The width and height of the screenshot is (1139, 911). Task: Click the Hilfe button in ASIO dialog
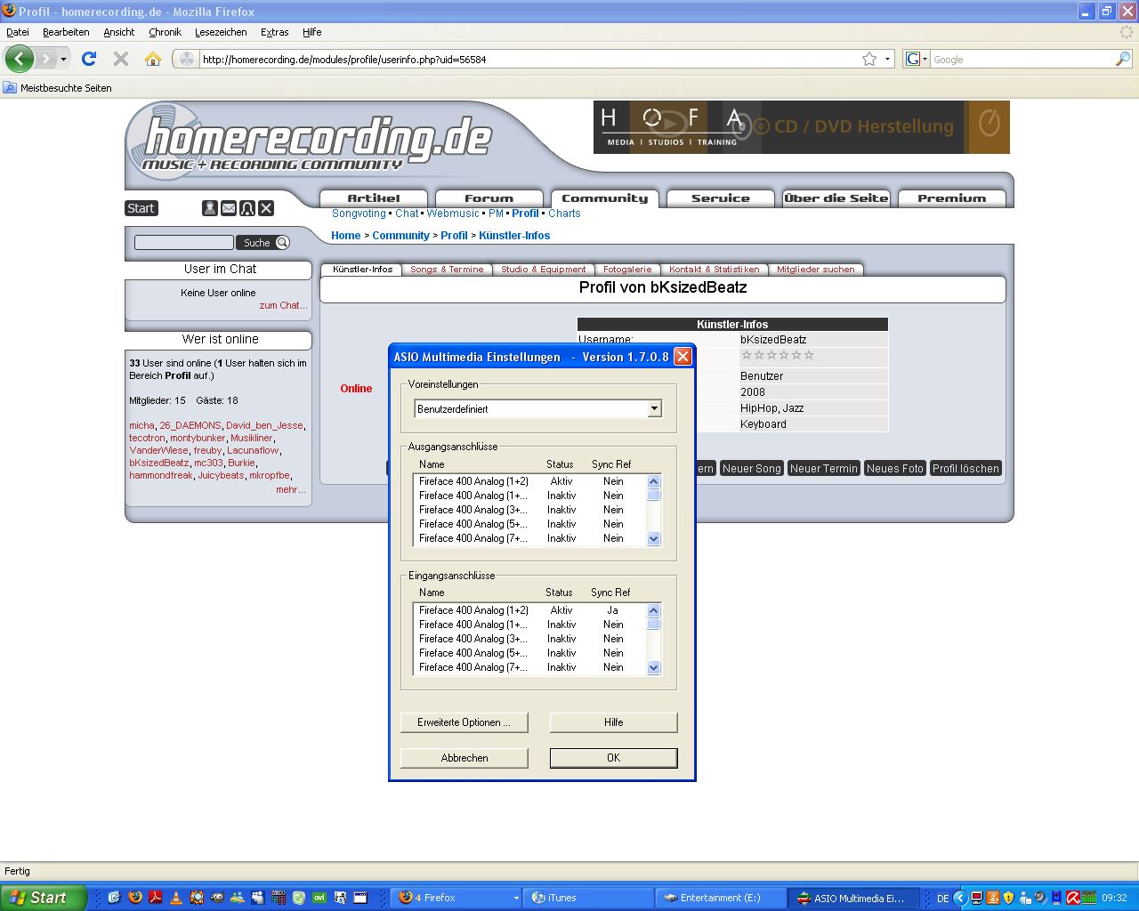614,722
